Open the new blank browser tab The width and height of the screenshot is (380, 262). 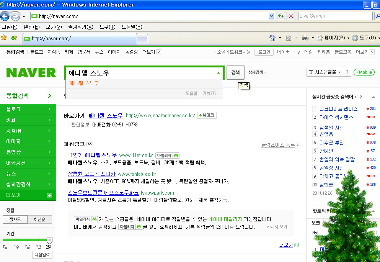[142, 39]
